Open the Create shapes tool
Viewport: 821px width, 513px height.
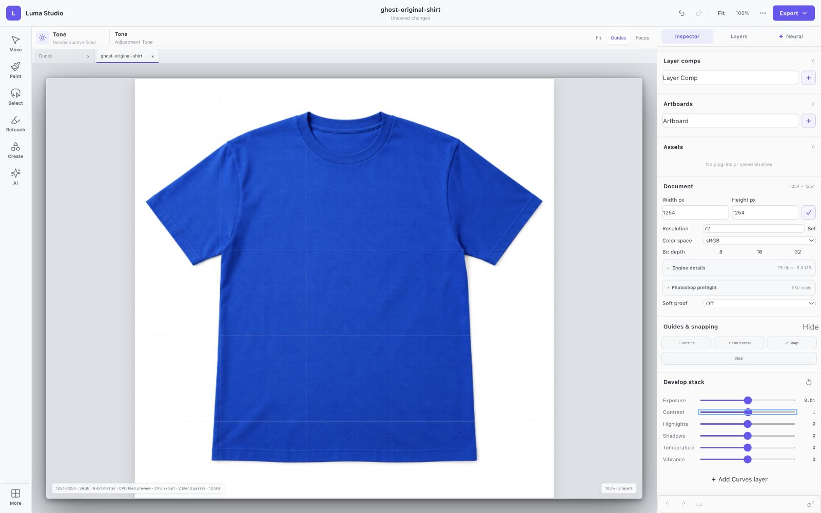(15, 150)
